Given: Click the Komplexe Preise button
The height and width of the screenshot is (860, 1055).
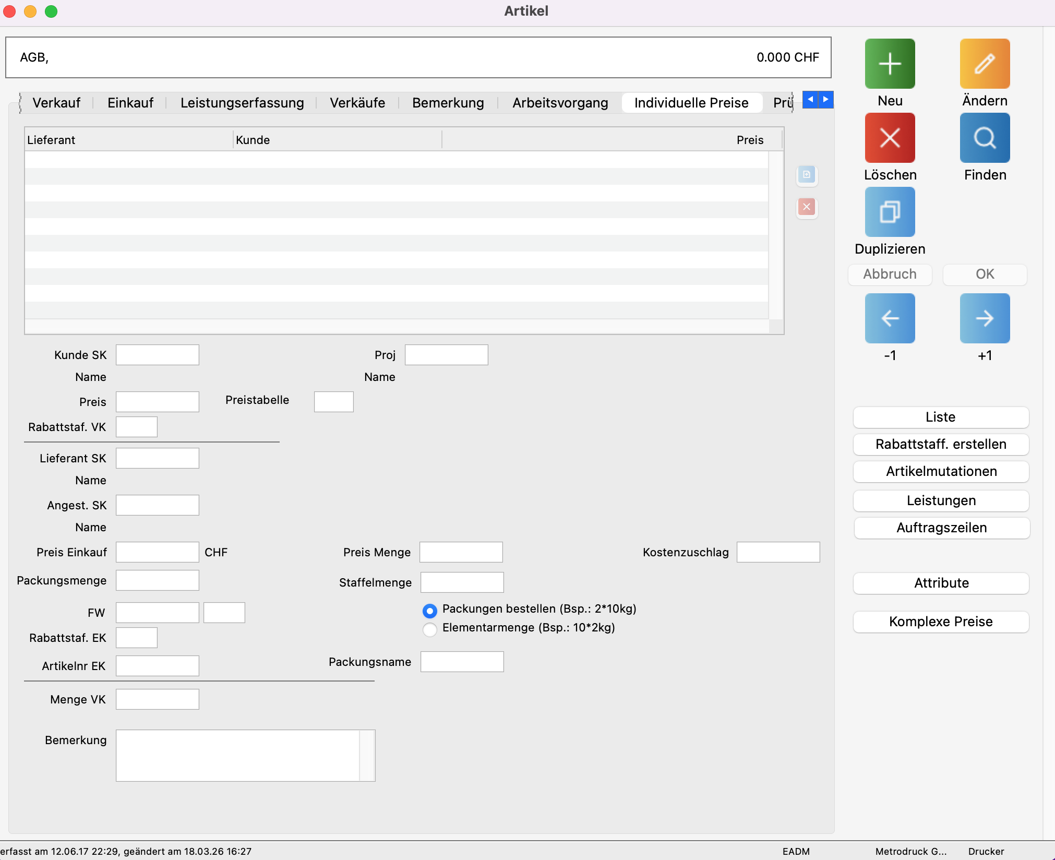Looking at the screenshot, I should click(941, 622).
